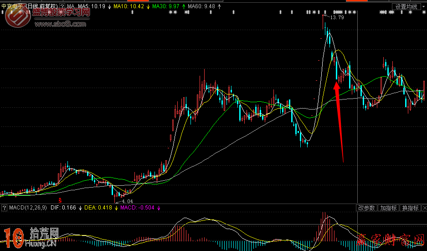Image resolution: width=427 pixels, height=251 pixels.
Task: Click the help icon beside the stock title
Action: pyautogui.click(x=63, y=7)
